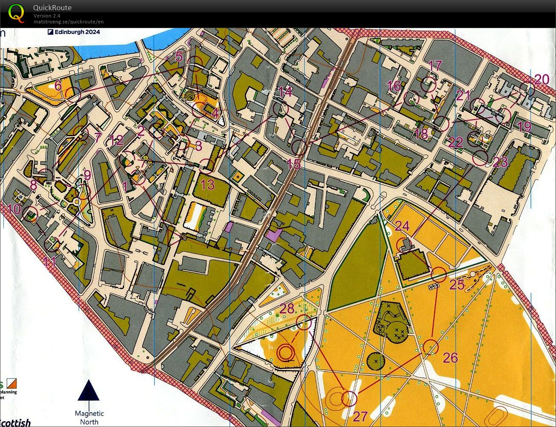Click control number 12 on the map
This screenshot has height=427, width=556.
pyautogui.click(x=116, y=140)
